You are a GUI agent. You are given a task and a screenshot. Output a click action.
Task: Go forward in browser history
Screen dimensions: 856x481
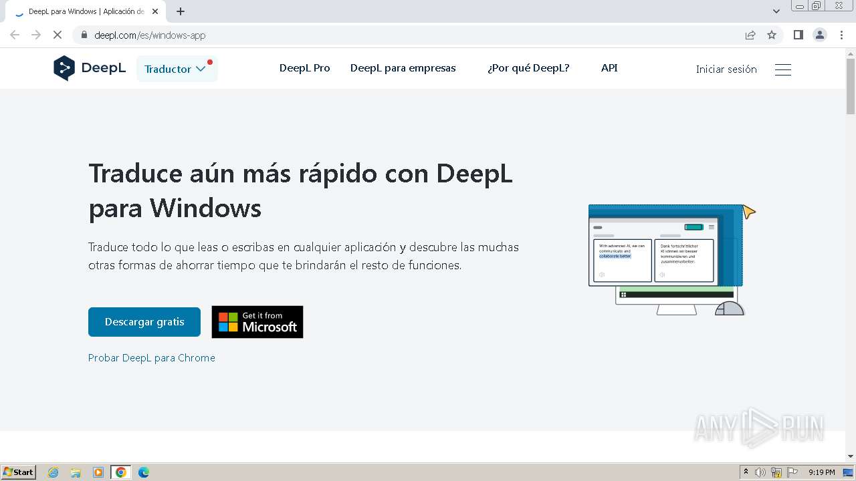click(36, 35)
